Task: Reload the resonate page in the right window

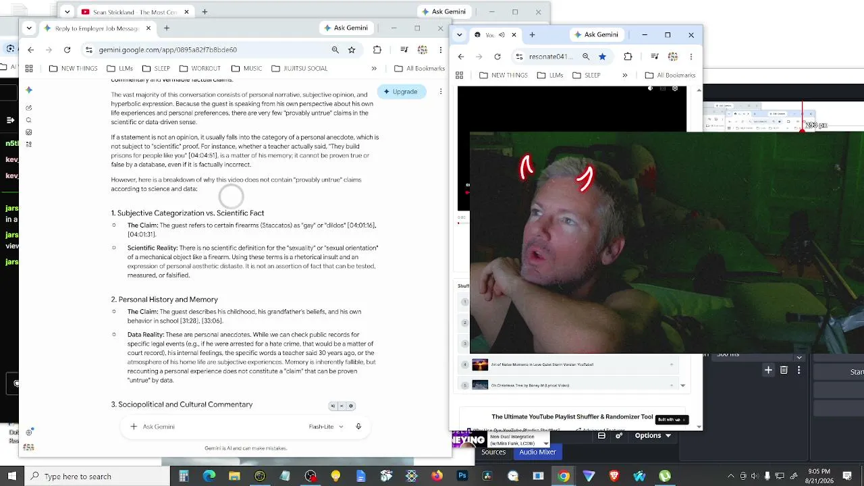Action: pos(497,57)
